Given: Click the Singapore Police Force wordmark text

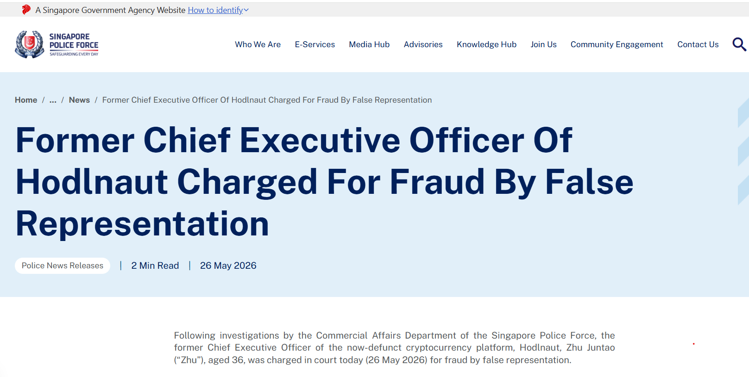Looking at the screenshot, I should click(74, 44).
